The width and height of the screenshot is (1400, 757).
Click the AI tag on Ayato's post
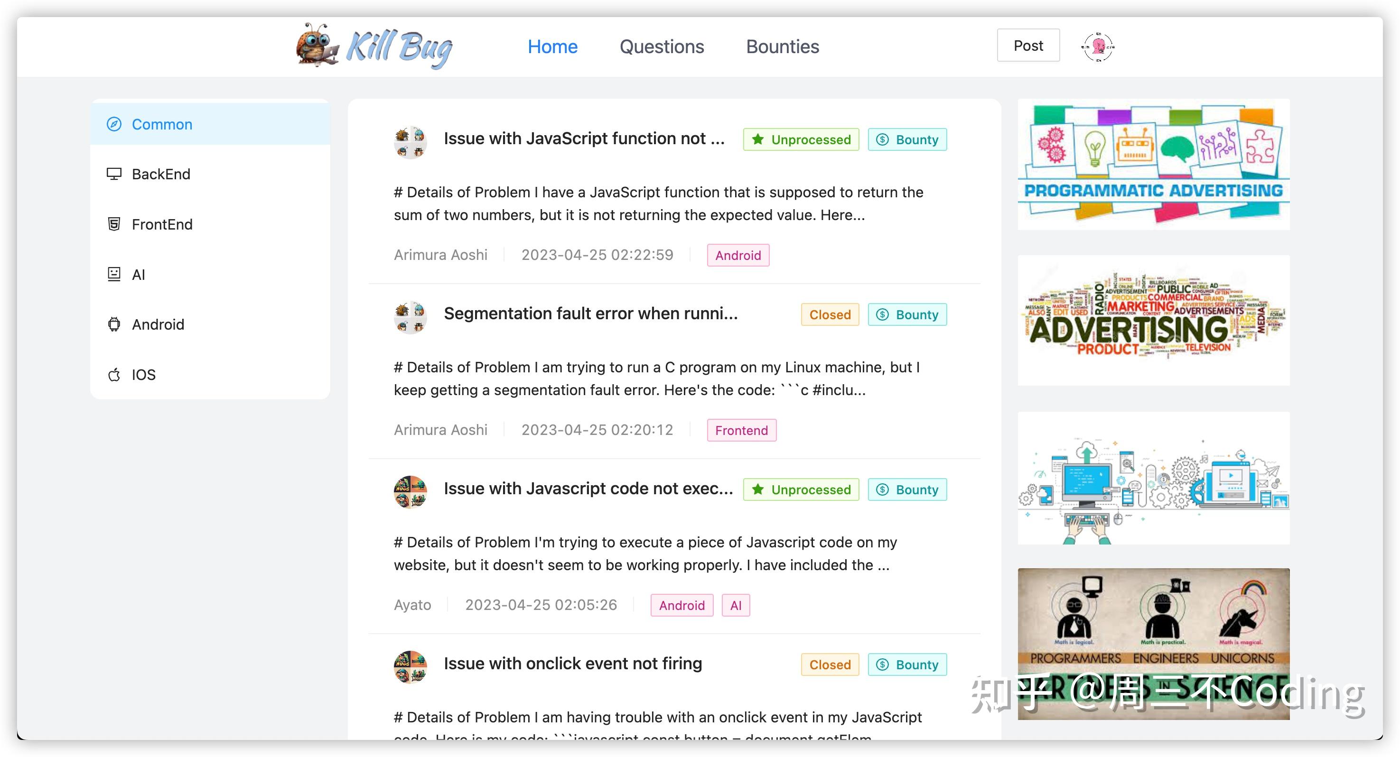click(x=735, y=605)
